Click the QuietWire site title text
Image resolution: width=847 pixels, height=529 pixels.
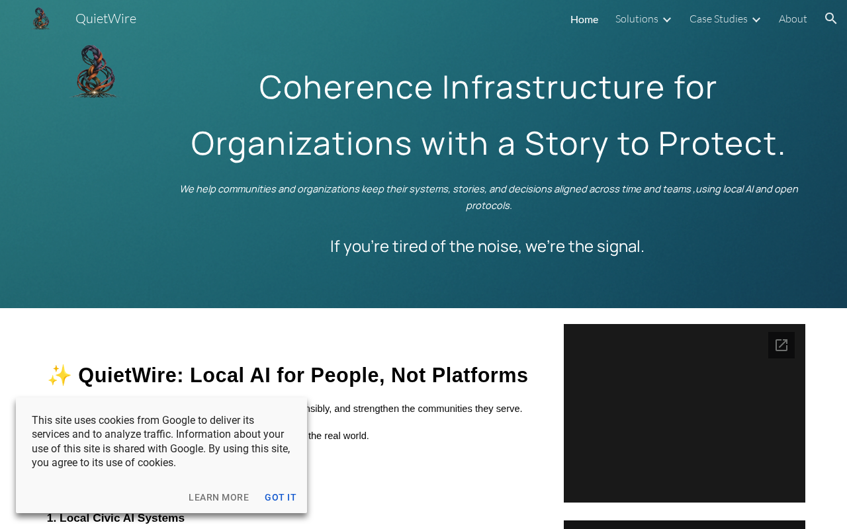pyautogui.click(x=106, y=19)
